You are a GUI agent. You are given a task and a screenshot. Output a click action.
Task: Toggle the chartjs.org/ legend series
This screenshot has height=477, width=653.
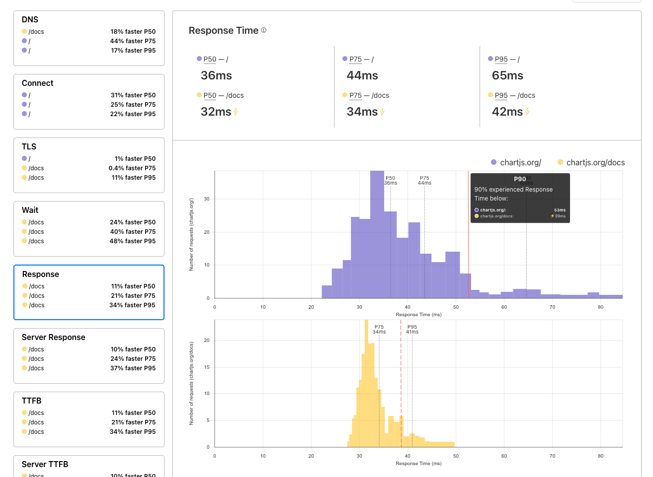(x=516, y=162)
